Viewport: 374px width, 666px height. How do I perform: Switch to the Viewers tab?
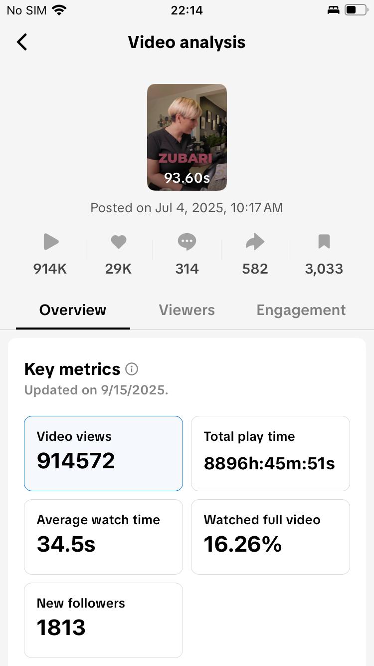(x=187, y=310)
